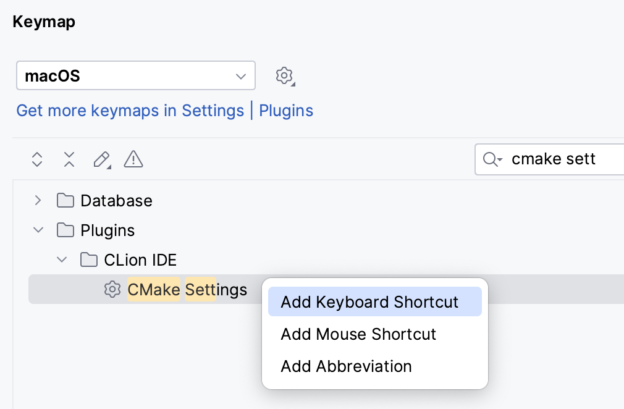
Task: Show keymap conflicts via warning triangle icon
Action: pos(133,159)
